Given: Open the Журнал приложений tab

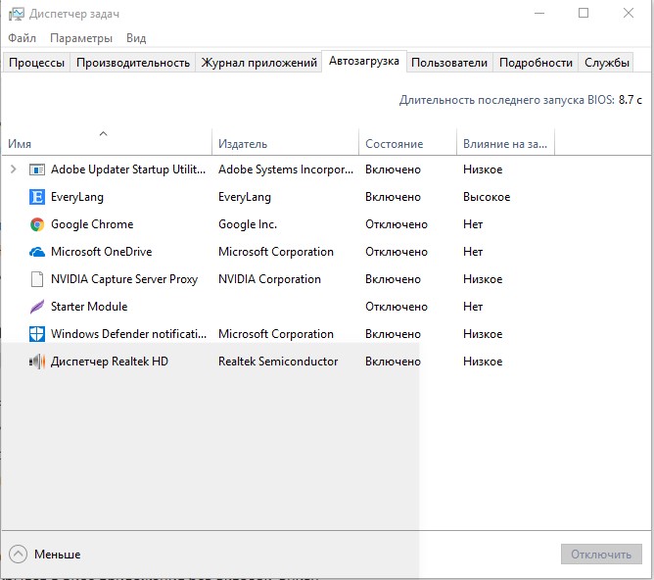Looking at the screenshot, I should pyautogui.click(x=258, y=63).
